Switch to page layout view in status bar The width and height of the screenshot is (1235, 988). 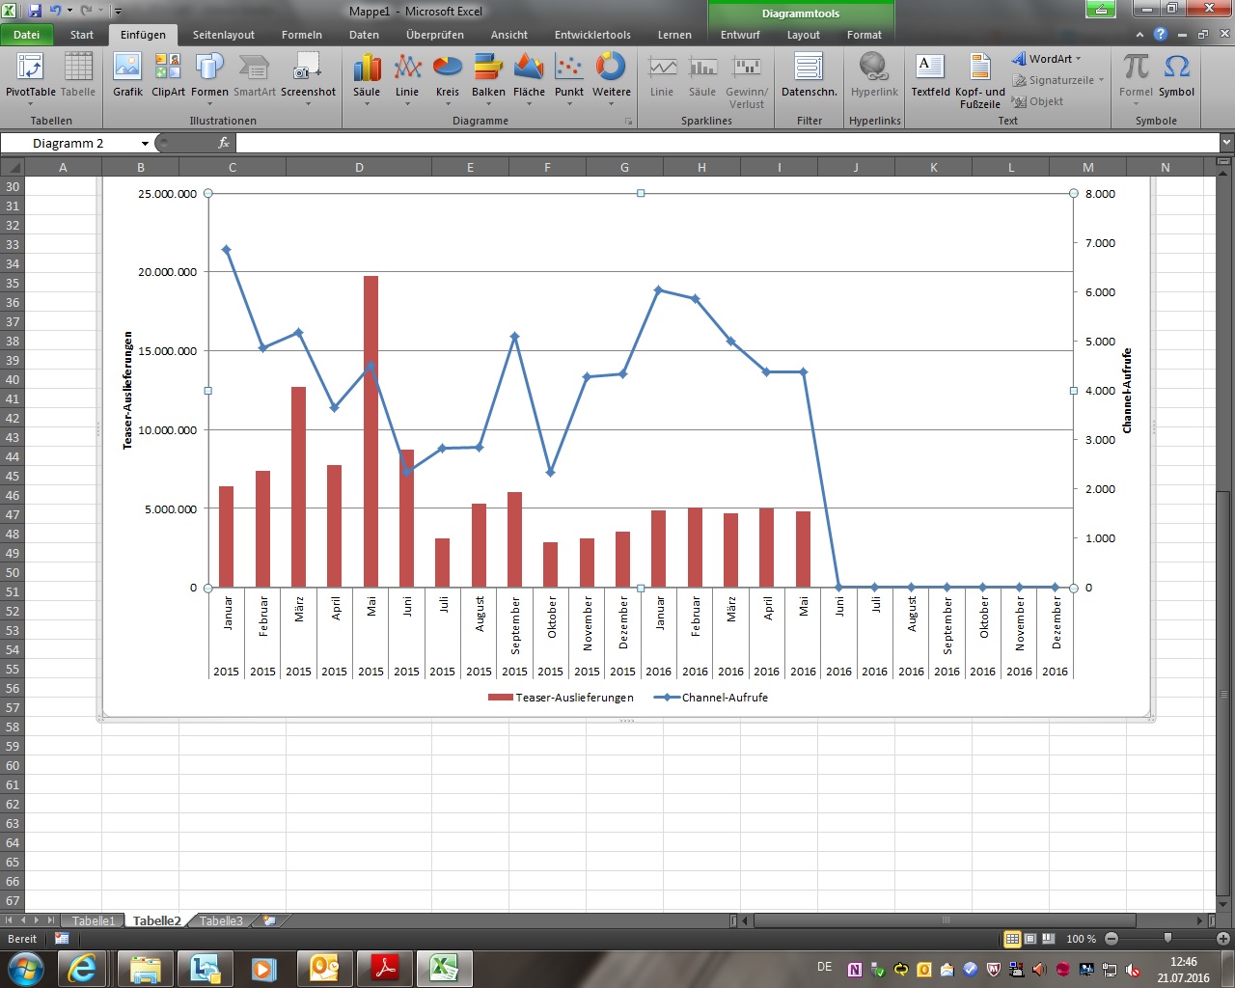[x=1029, y=939]
